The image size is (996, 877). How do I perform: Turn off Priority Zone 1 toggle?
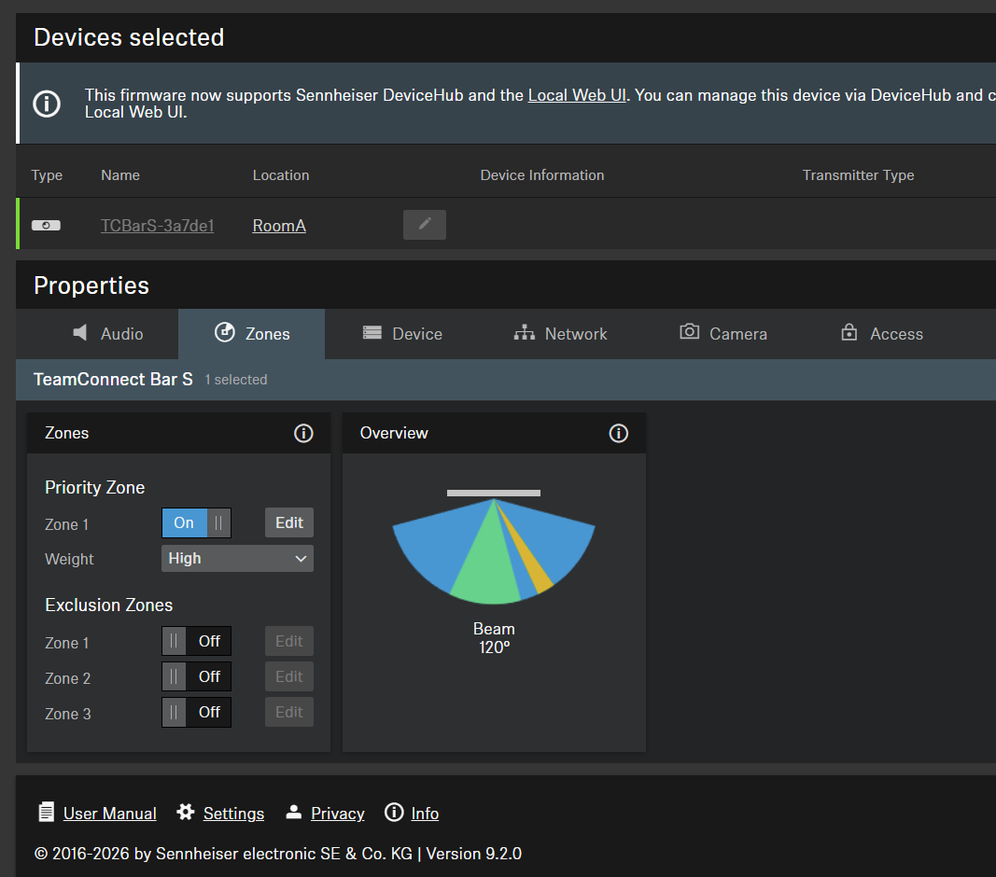tap(196, 522)
